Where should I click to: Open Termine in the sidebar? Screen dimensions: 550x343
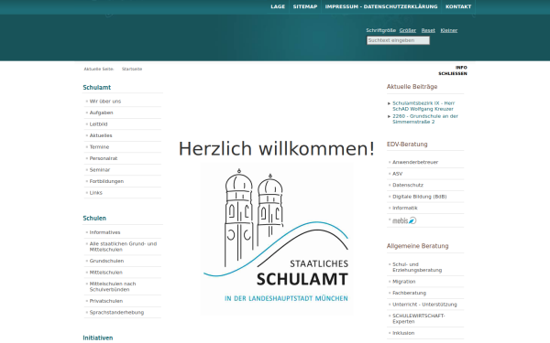point(99,147)
